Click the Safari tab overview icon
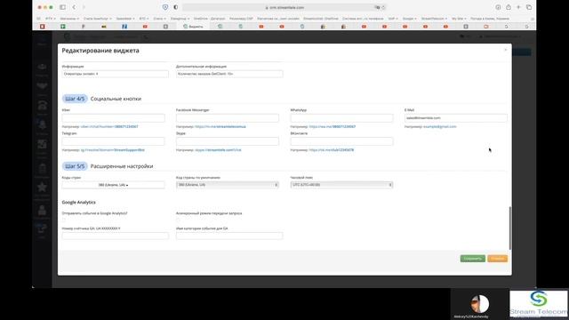The width and height of the screenshot is (569, 320). [x=529, y=7]
